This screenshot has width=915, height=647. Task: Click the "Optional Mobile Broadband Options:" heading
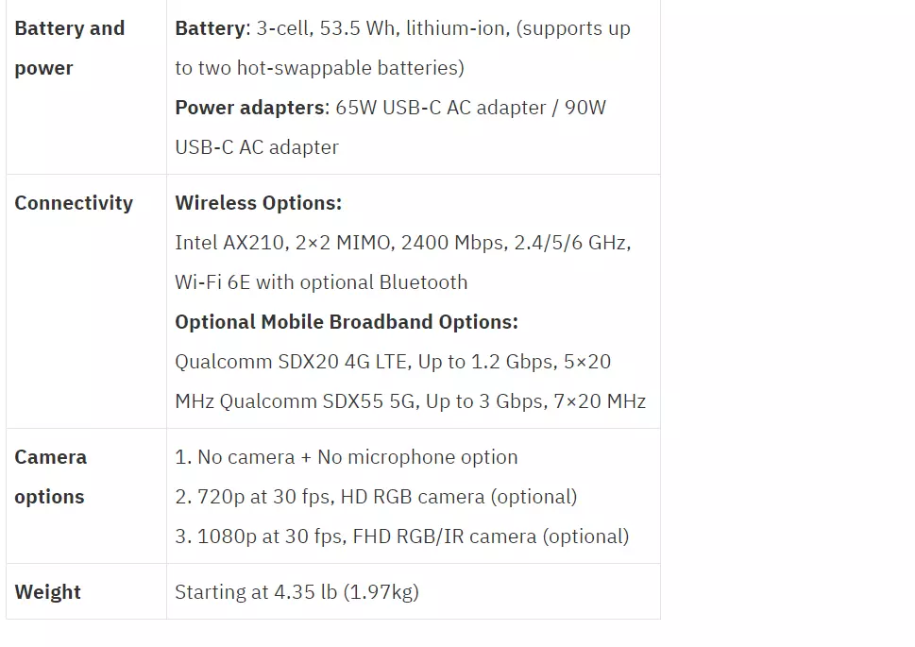(346, 322)
